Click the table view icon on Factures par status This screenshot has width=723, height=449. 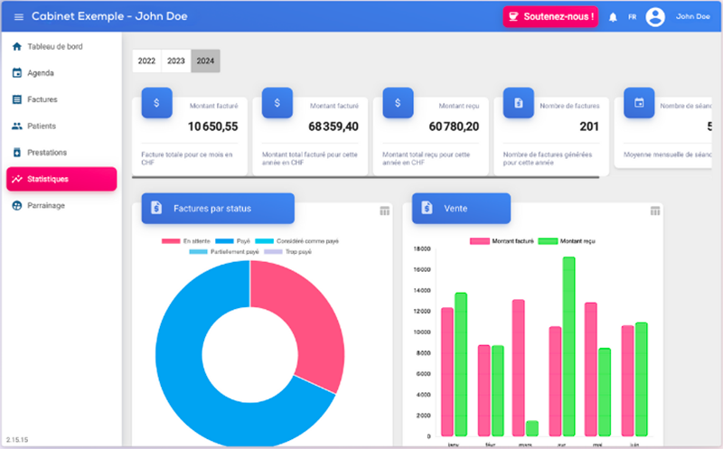[385, 210]
